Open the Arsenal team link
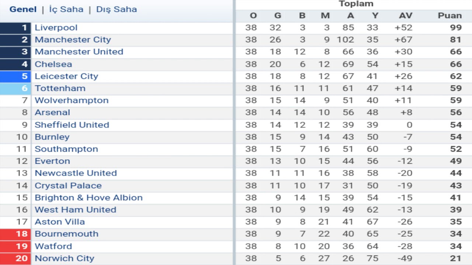Viewport: 472px width, 265px height. click(52, 113)
